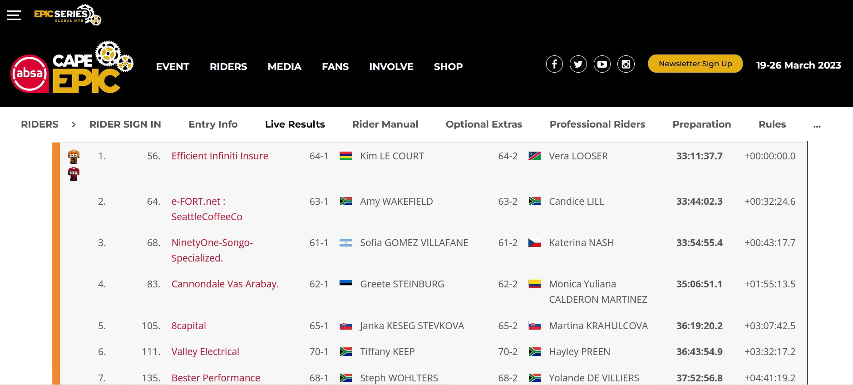The image size is (853, 385).
Task: Open the YouTube social icon
Action: (x=602, y=64)
